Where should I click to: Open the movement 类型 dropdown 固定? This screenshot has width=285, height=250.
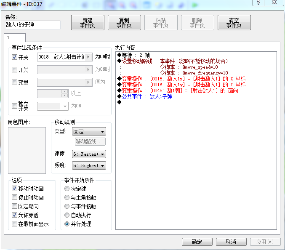(x=89, y=131)
